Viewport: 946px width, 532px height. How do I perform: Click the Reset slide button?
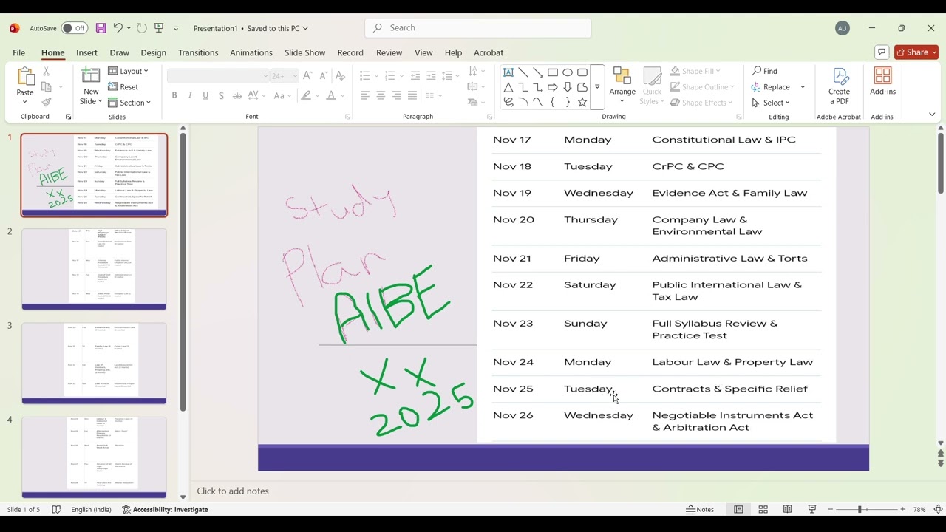[x=123, y=87]
